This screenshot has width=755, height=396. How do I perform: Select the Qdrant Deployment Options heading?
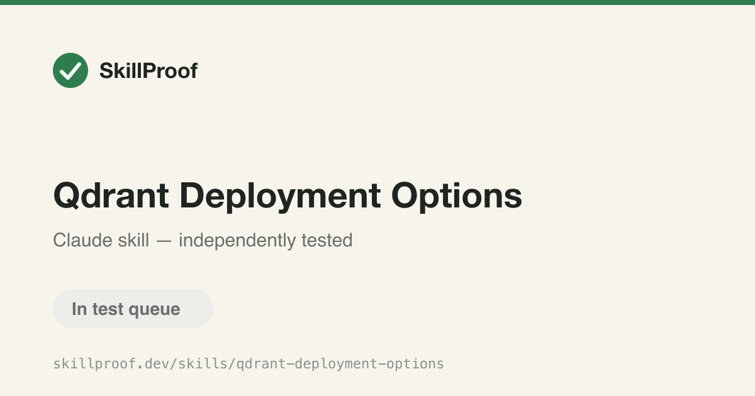point(288,196)
